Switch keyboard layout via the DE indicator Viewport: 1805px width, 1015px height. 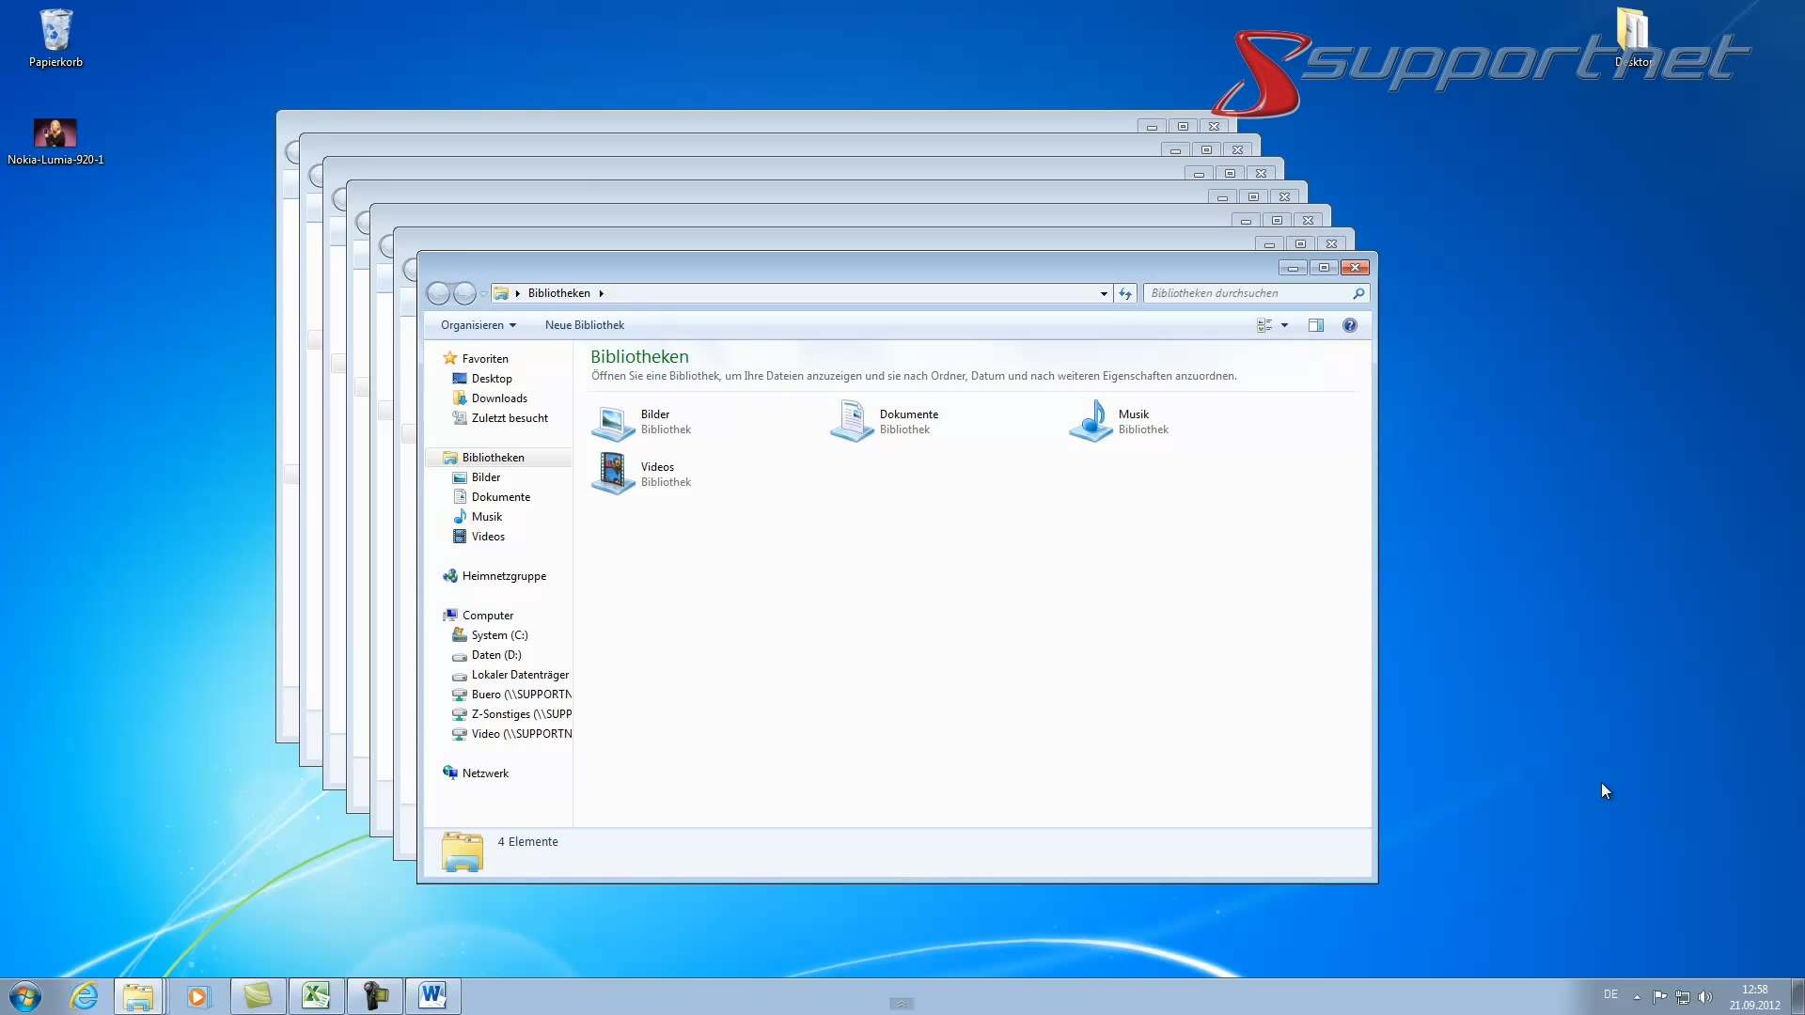(1611, 994)
